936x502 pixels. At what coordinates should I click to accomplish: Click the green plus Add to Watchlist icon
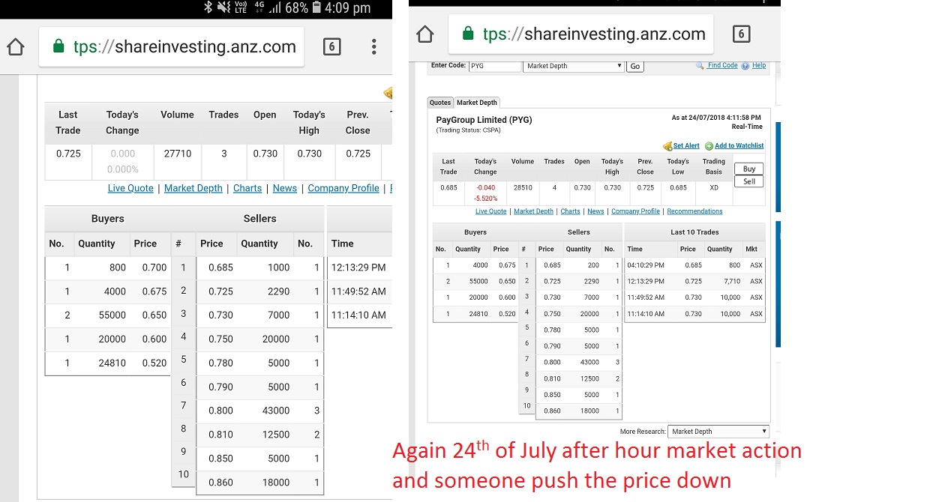pos(709,146)
